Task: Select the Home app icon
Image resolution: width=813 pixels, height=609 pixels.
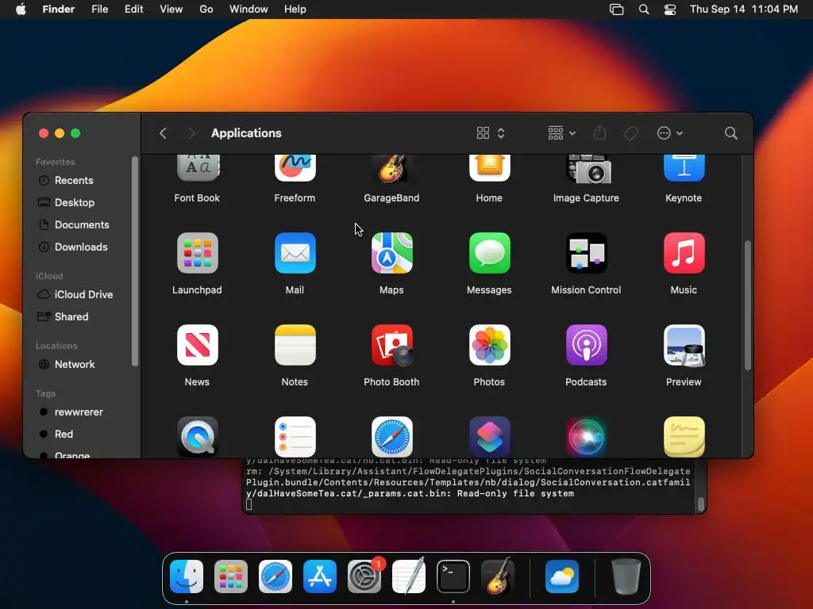Action: pyautogui.click(x=489, y=168)
